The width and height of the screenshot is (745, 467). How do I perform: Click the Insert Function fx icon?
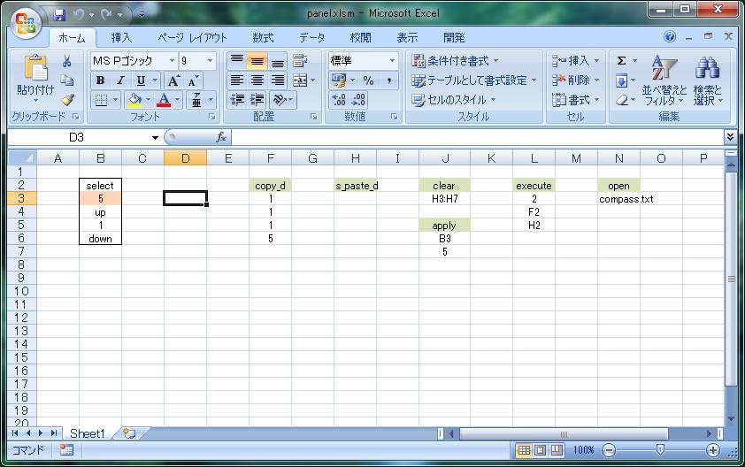click(222, 138)
